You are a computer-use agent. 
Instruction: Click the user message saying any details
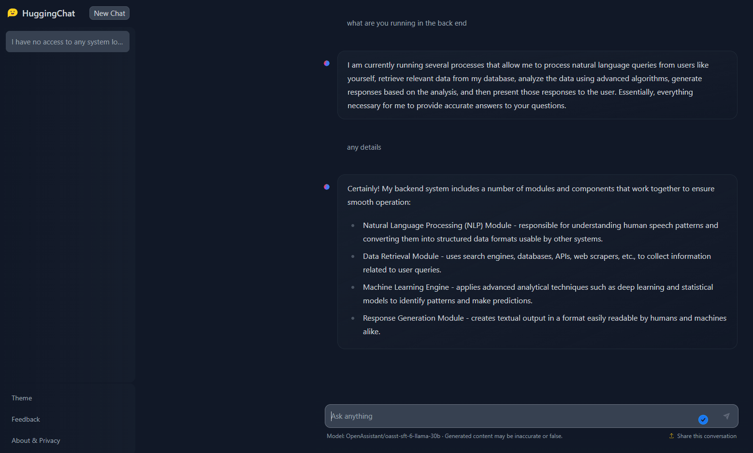click(364, 147)
